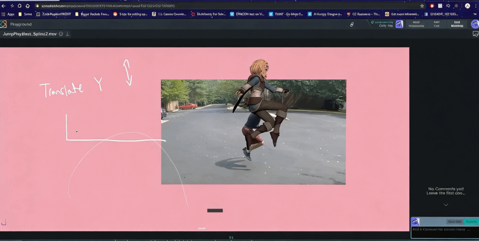Screen dimensions: 479x241
Task: Open info for JumpPlayblast_Spline2.mov
Action: click(x=61, y=34)
